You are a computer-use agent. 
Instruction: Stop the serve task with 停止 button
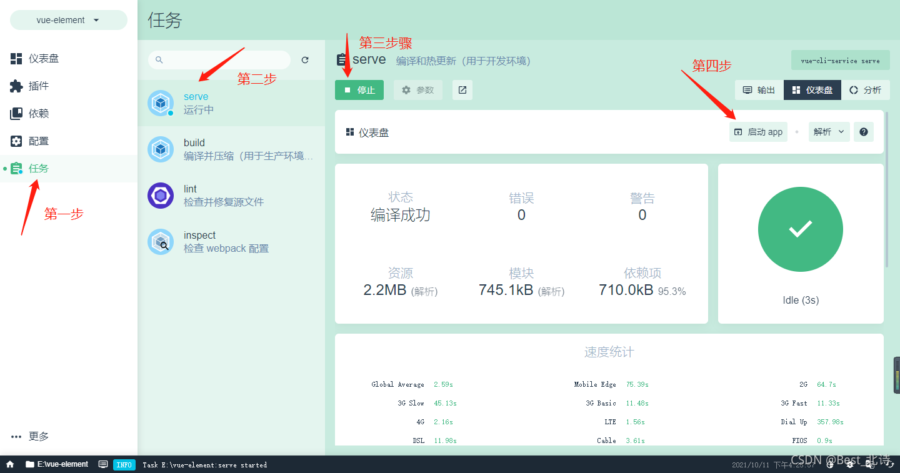(359, 90)
